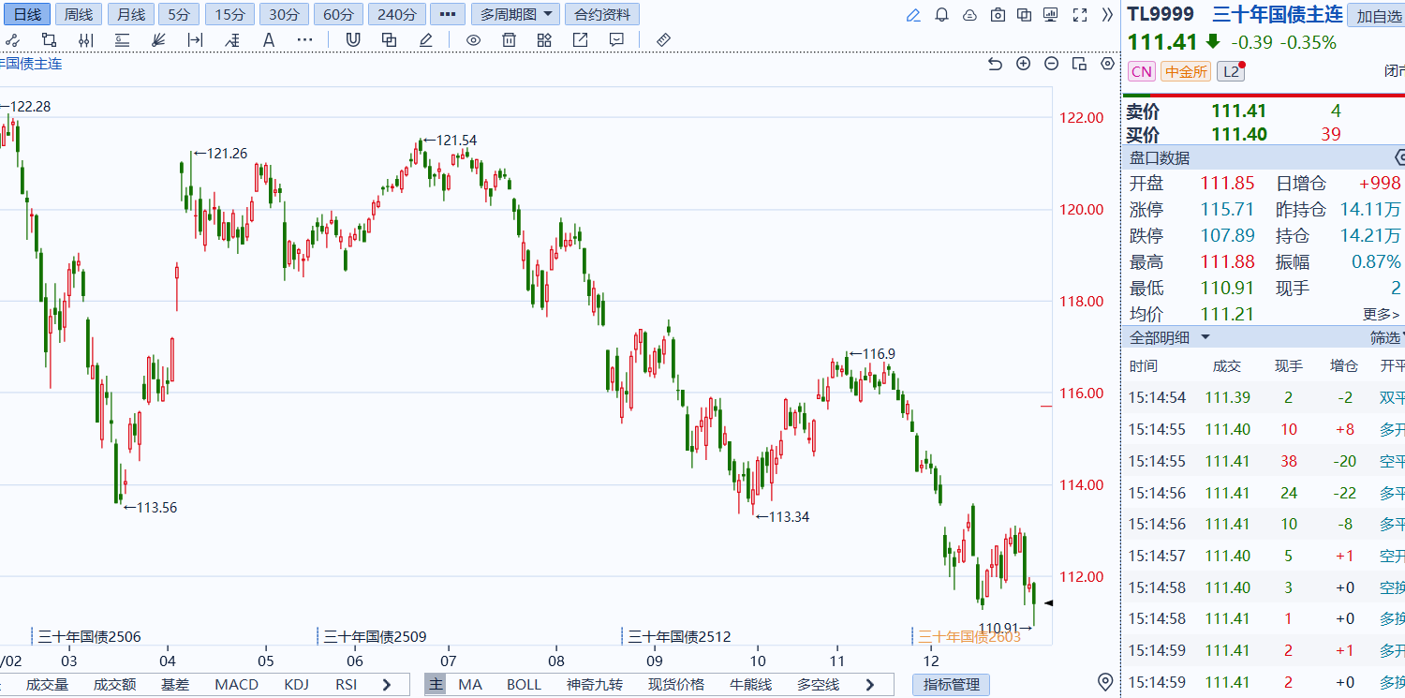Open the 多周期图 dropdown
This screenshot has height=698, width=1405.
(x=514, y=14)
